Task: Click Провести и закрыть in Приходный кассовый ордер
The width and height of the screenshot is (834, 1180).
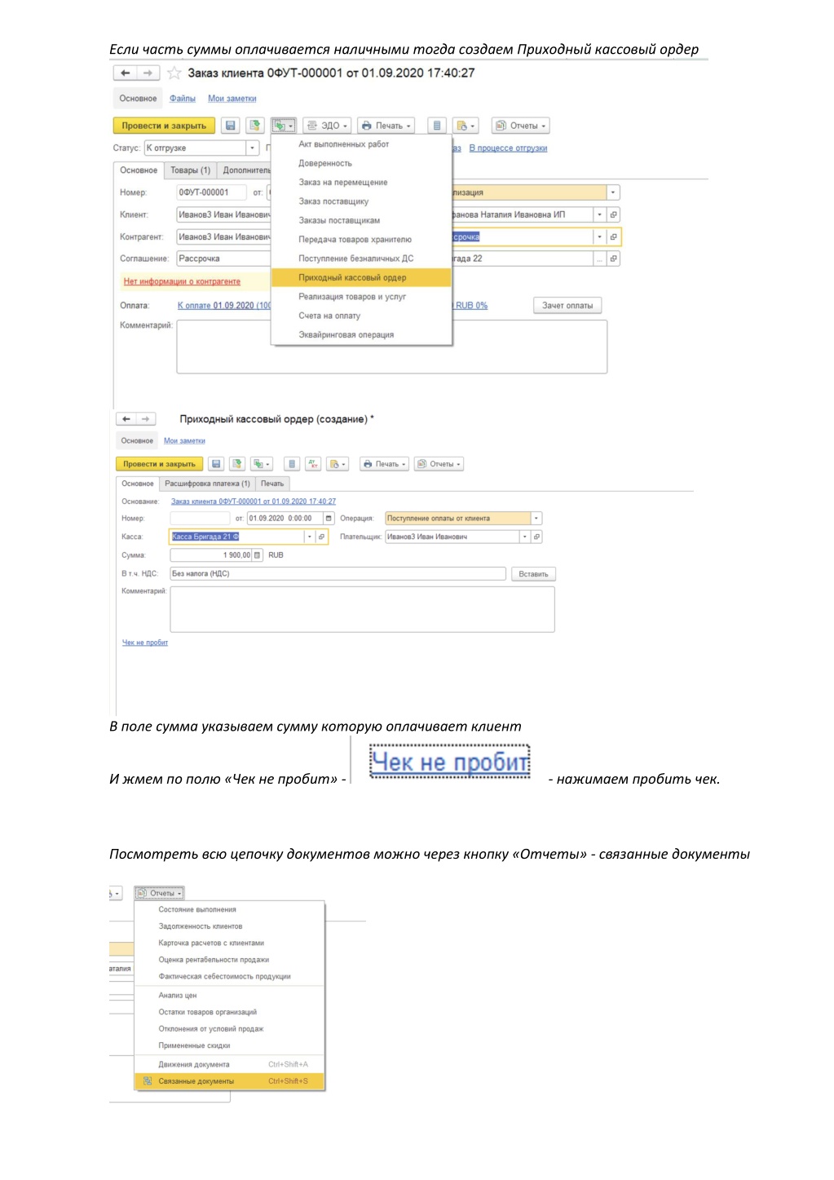Action: click(x=160, y=464)
